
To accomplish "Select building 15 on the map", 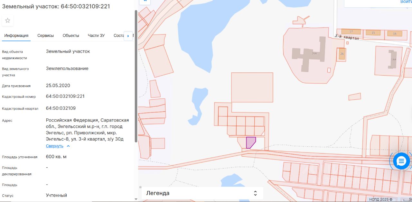I will click(x=373, y=33).
